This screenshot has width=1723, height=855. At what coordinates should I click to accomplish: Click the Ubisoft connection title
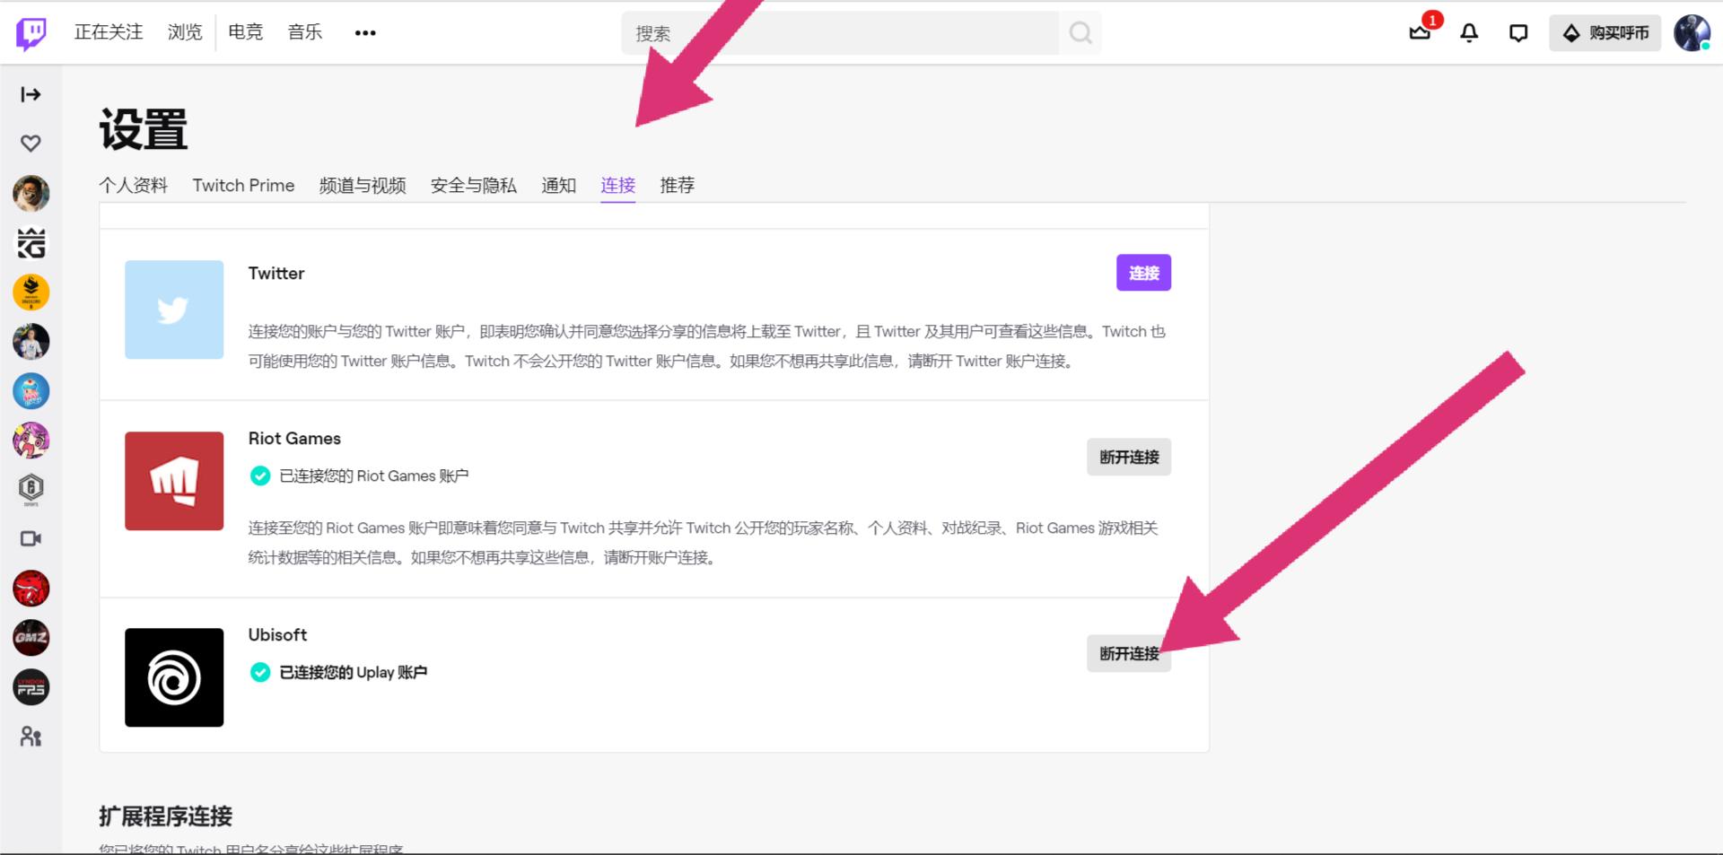[x=277, y=634]
